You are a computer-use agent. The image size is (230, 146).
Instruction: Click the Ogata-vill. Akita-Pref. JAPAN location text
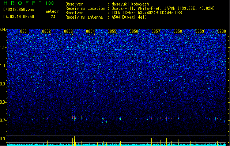(163, 8)
